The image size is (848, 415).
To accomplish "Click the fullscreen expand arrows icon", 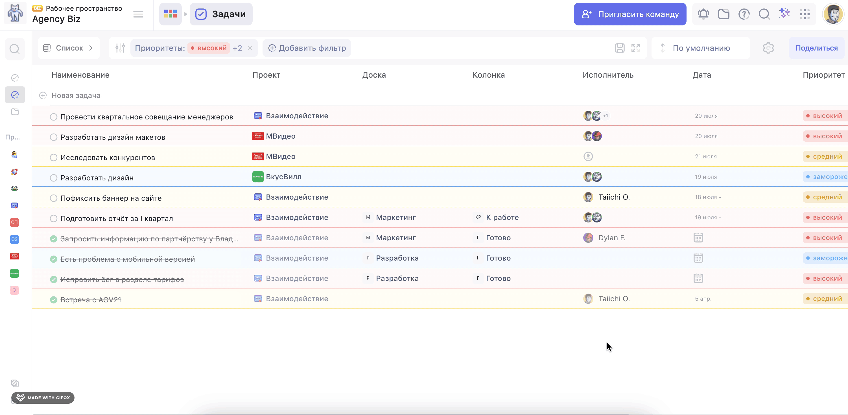I will click(x=636, y=48).
